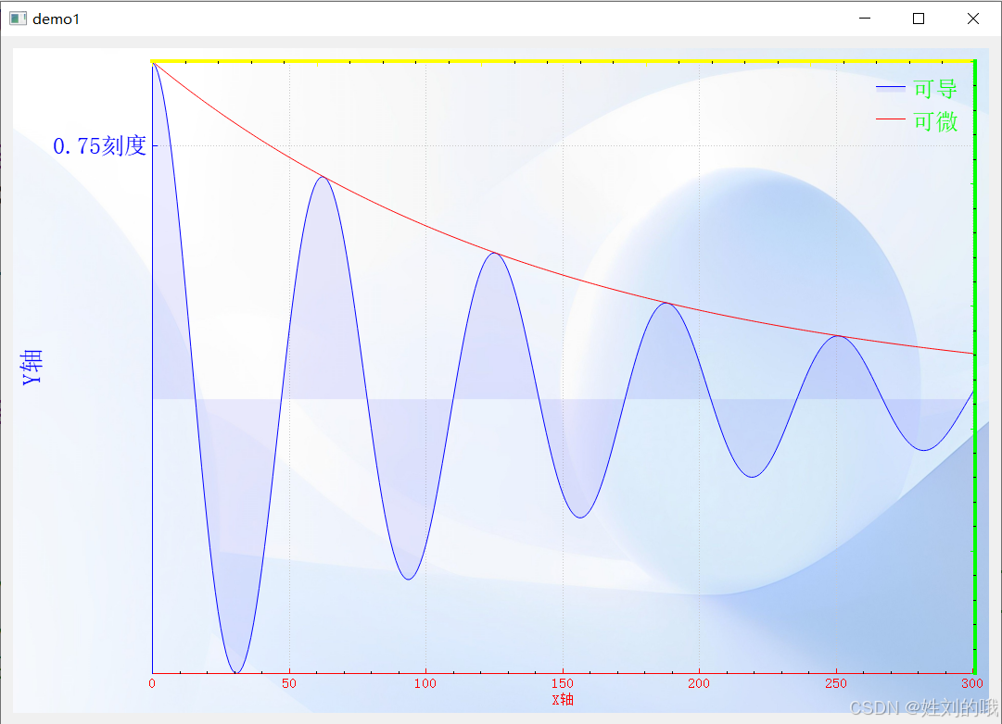
Task: Click the red decay curve's right end near x=300
Action: pos(970,353)
